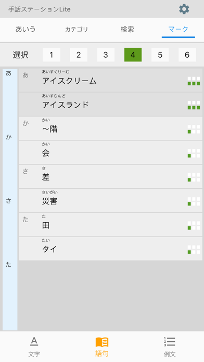Tap the 例文 numbered list icon
This screenshot has height=362, width=204.
point(170,341)
